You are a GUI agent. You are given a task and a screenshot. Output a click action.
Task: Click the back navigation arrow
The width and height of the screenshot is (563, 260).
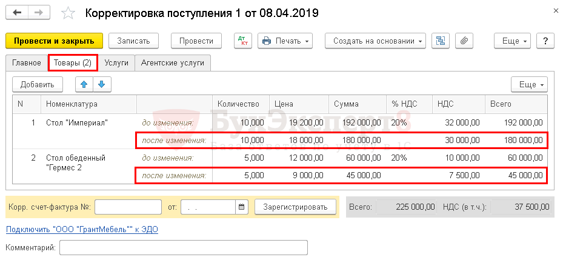point(19,13)
